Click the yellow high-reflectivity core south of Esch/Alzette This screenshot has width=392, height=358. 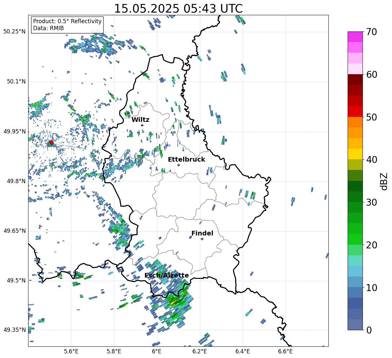(173, 303)
